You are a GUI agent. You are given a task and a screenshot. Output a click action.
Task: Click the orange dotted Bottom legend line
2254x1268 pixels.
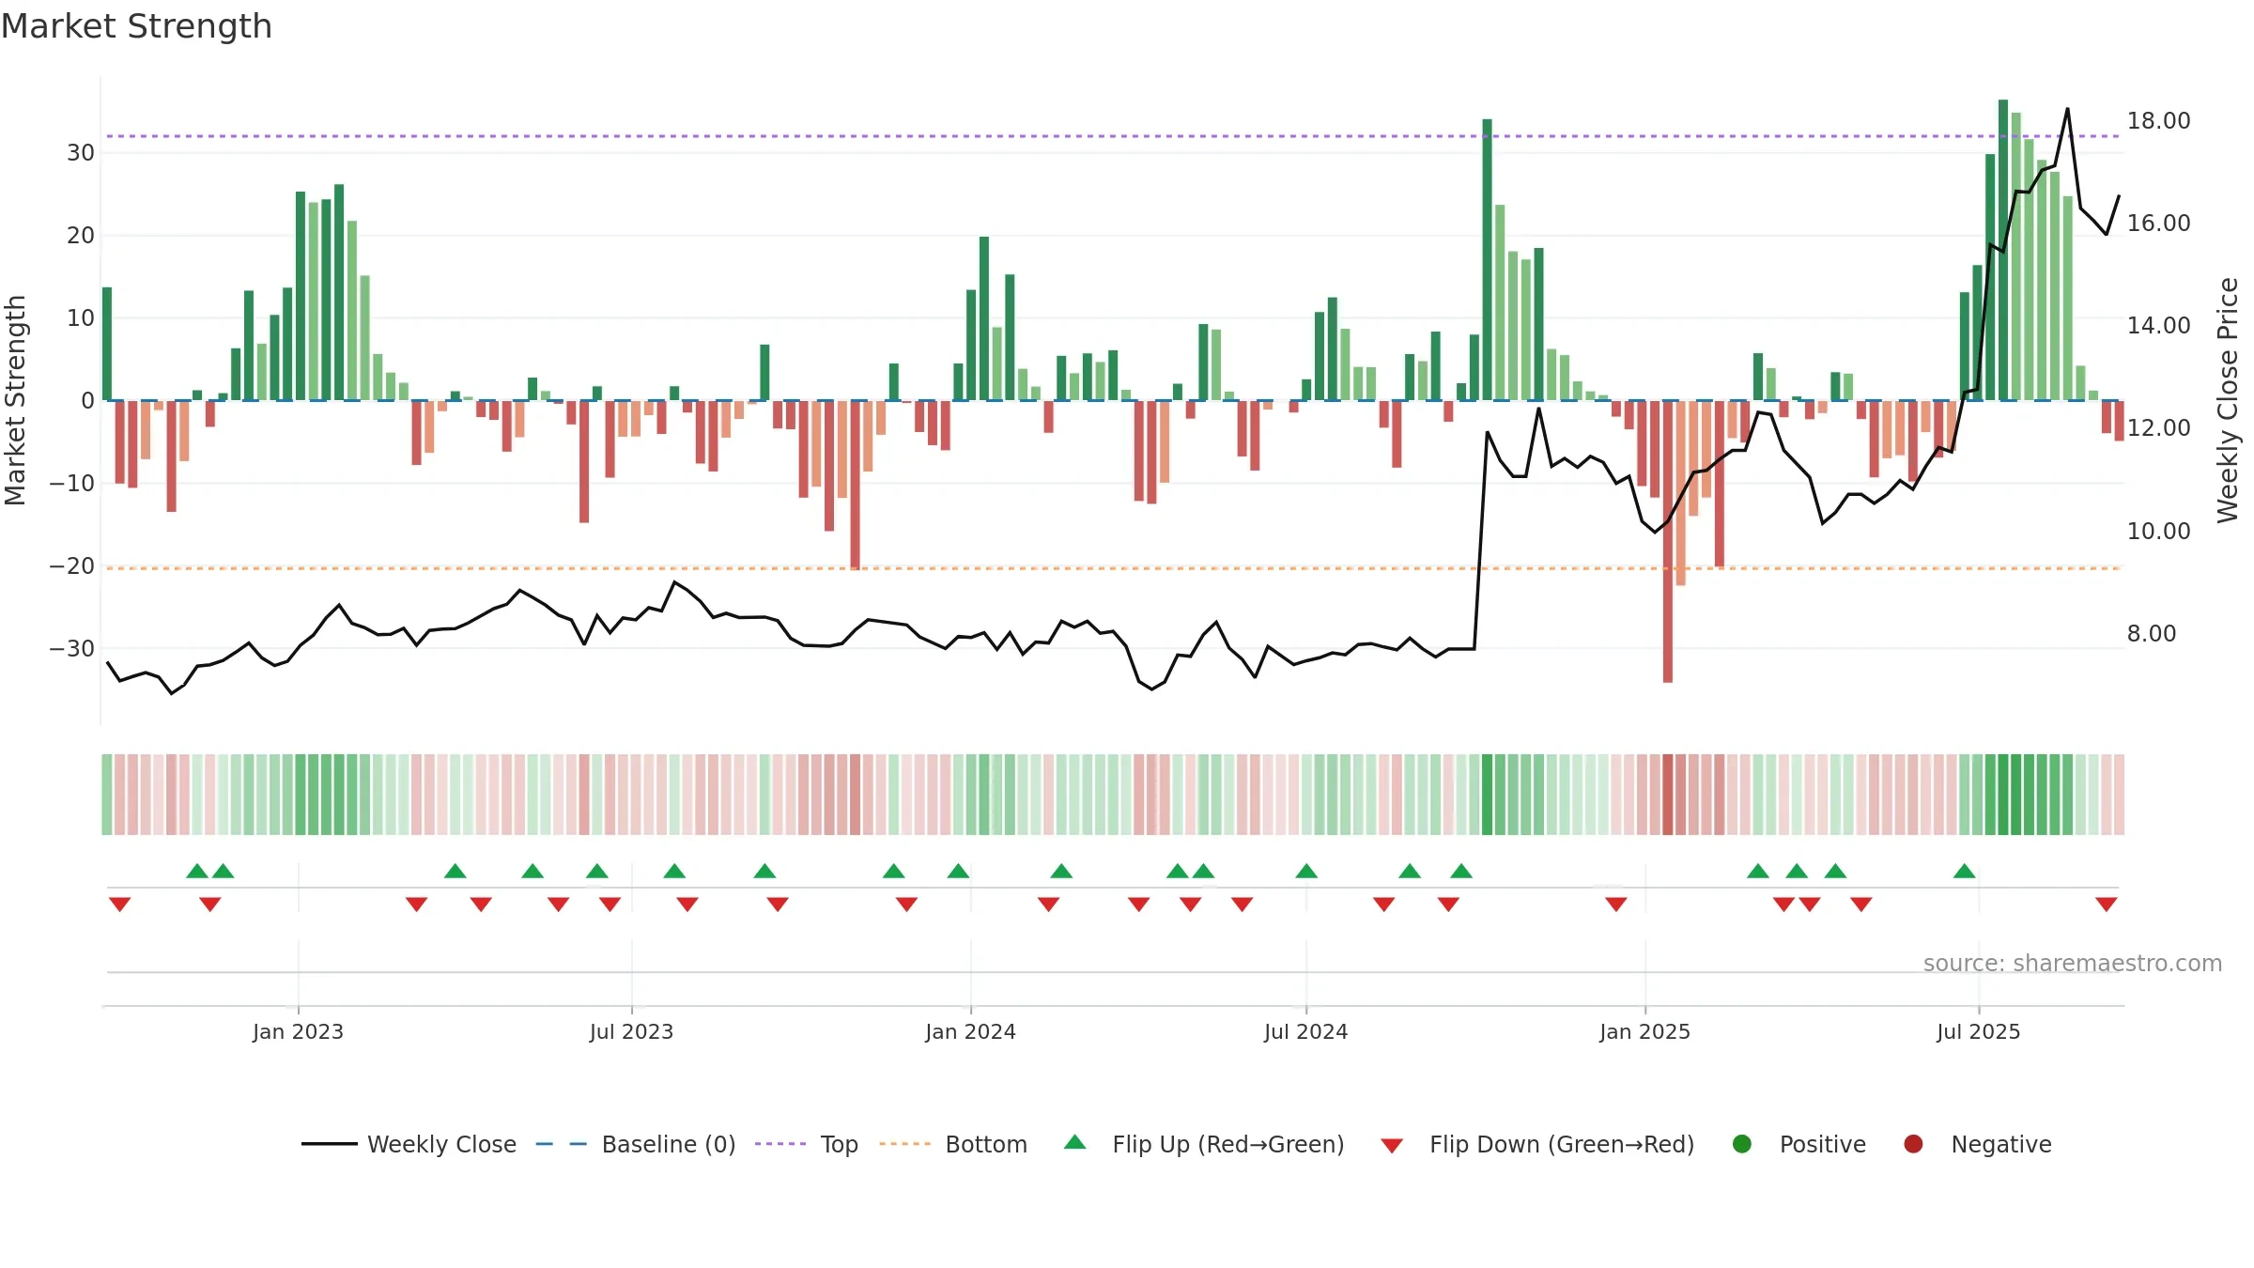tap(905, 1144)
